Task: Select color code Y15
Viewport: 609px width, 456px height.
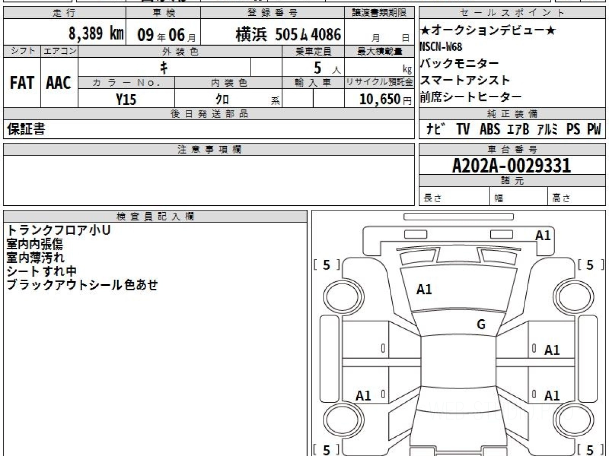Action: [126, 99]
